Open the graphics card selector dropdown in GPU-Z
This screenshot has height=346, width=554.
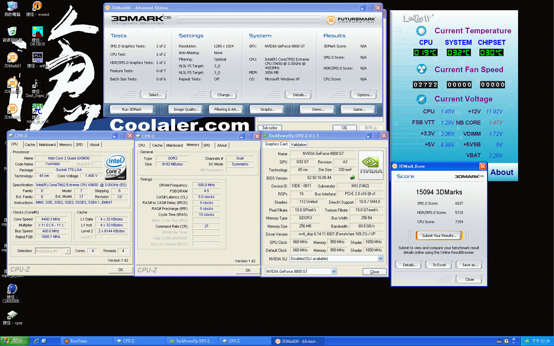click(334, 272)
